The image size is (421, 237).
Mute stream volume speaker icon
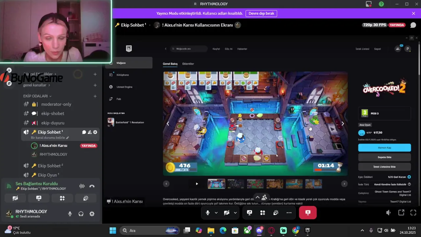click(x=388, y=213)
